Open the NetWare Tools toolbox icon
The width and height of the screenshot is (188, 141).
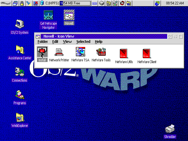(x=101, y=52)
